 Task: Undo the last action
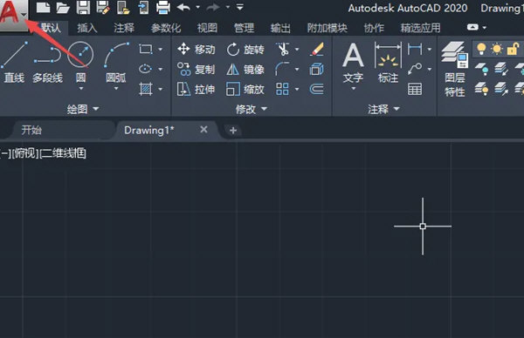coord(183,7)
